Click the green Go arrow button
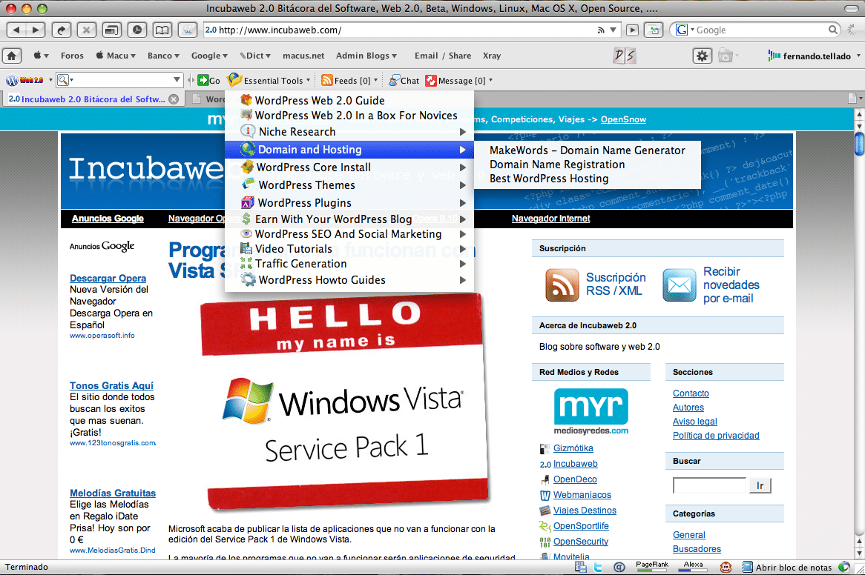This screenshot has width=865, height=575. tap(209, 81)
